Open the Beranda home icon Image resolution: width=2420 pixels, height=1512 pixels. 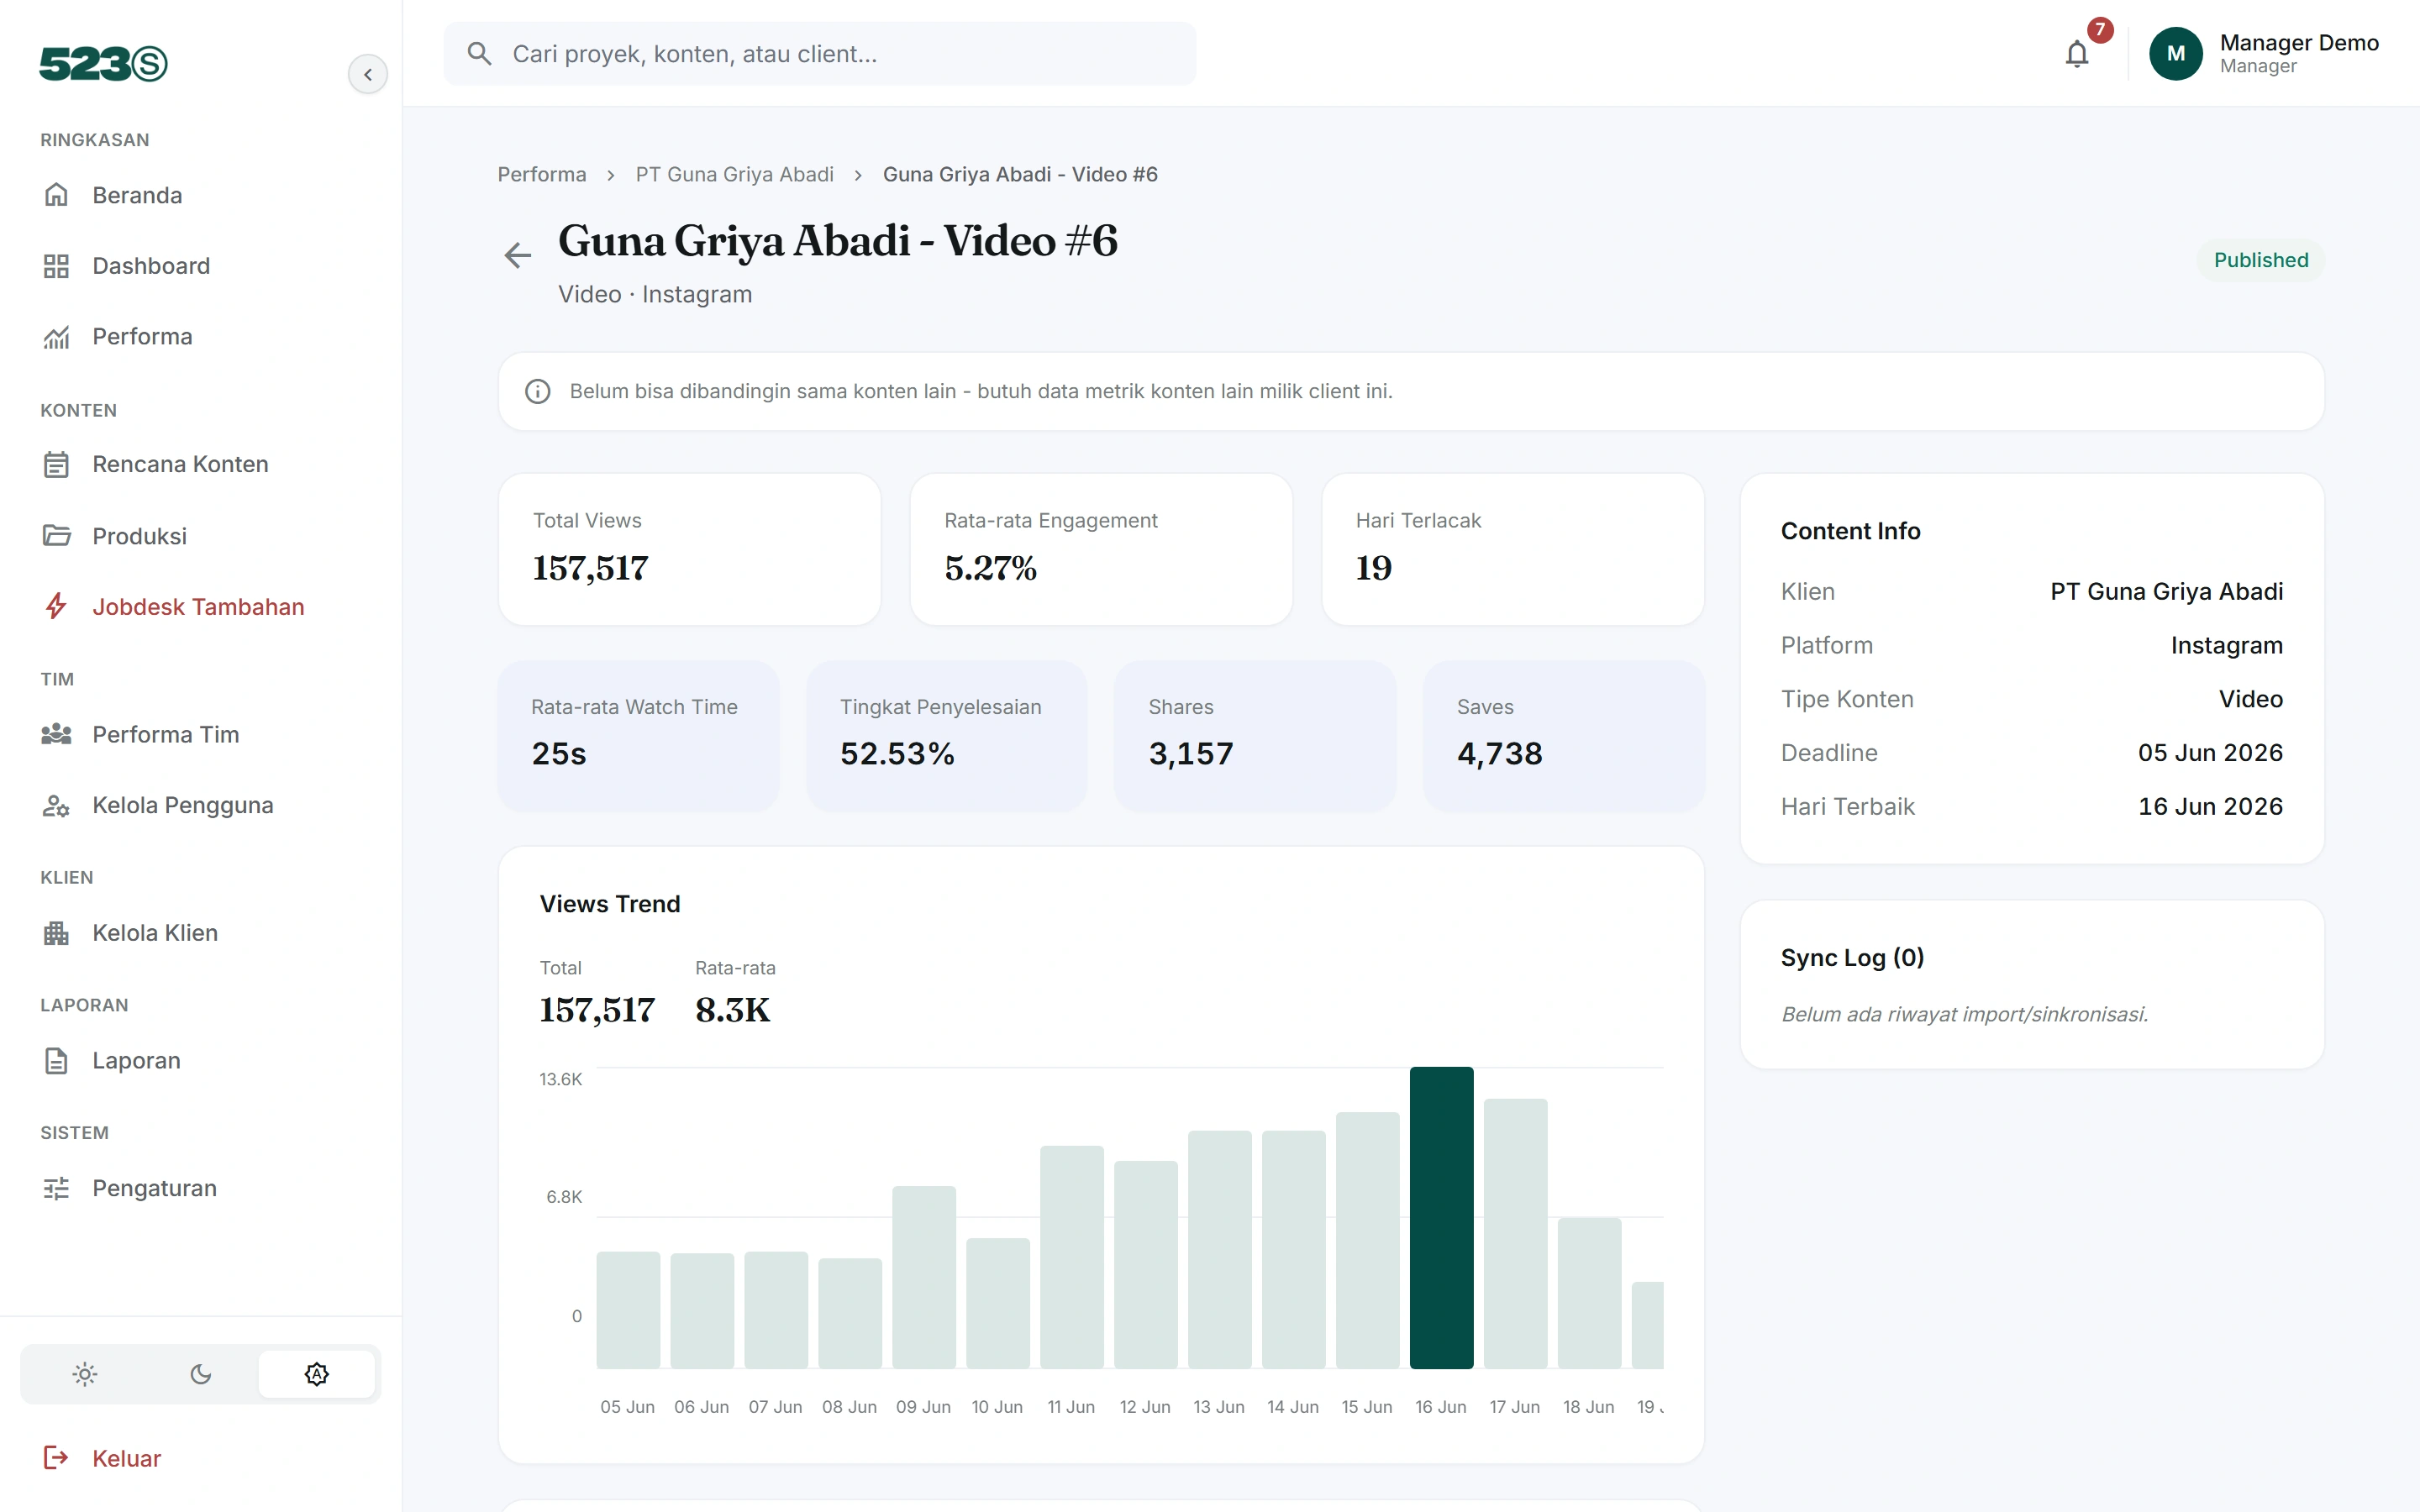click(x=56, y=195)
